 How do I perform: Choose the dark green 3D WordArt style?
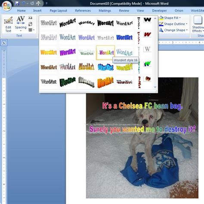pyautogui.click(x=68, y=82)
